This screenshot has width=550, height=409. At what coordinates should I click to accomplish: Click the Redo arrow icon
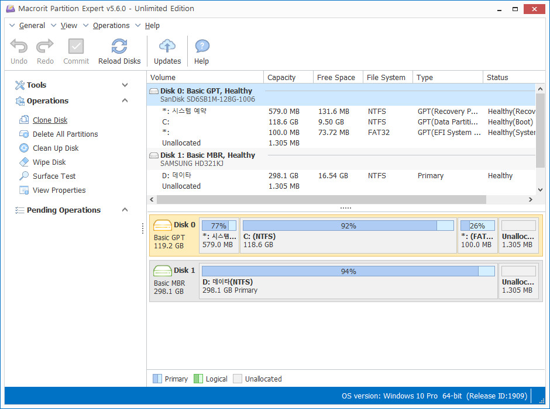coord(45,46)
